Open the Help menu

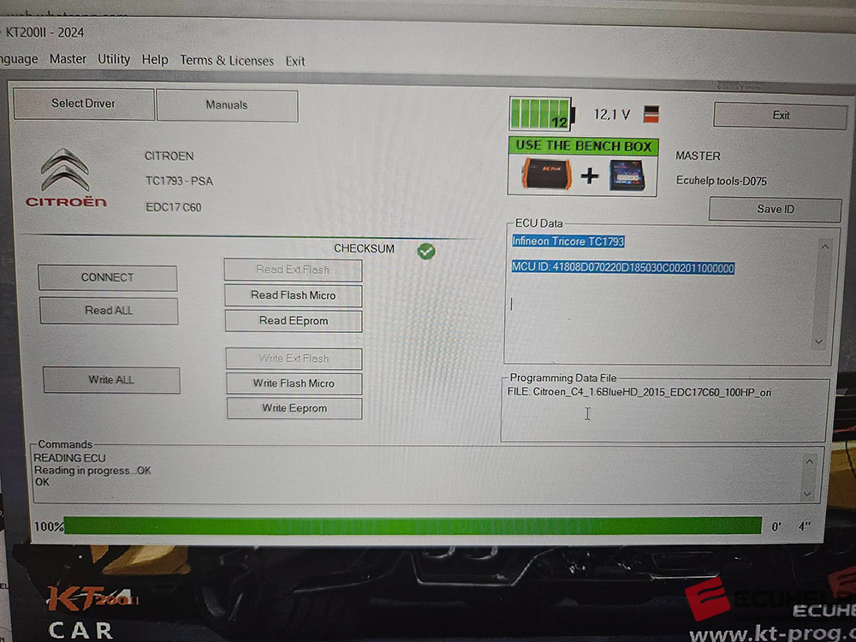tap(155, 60)
